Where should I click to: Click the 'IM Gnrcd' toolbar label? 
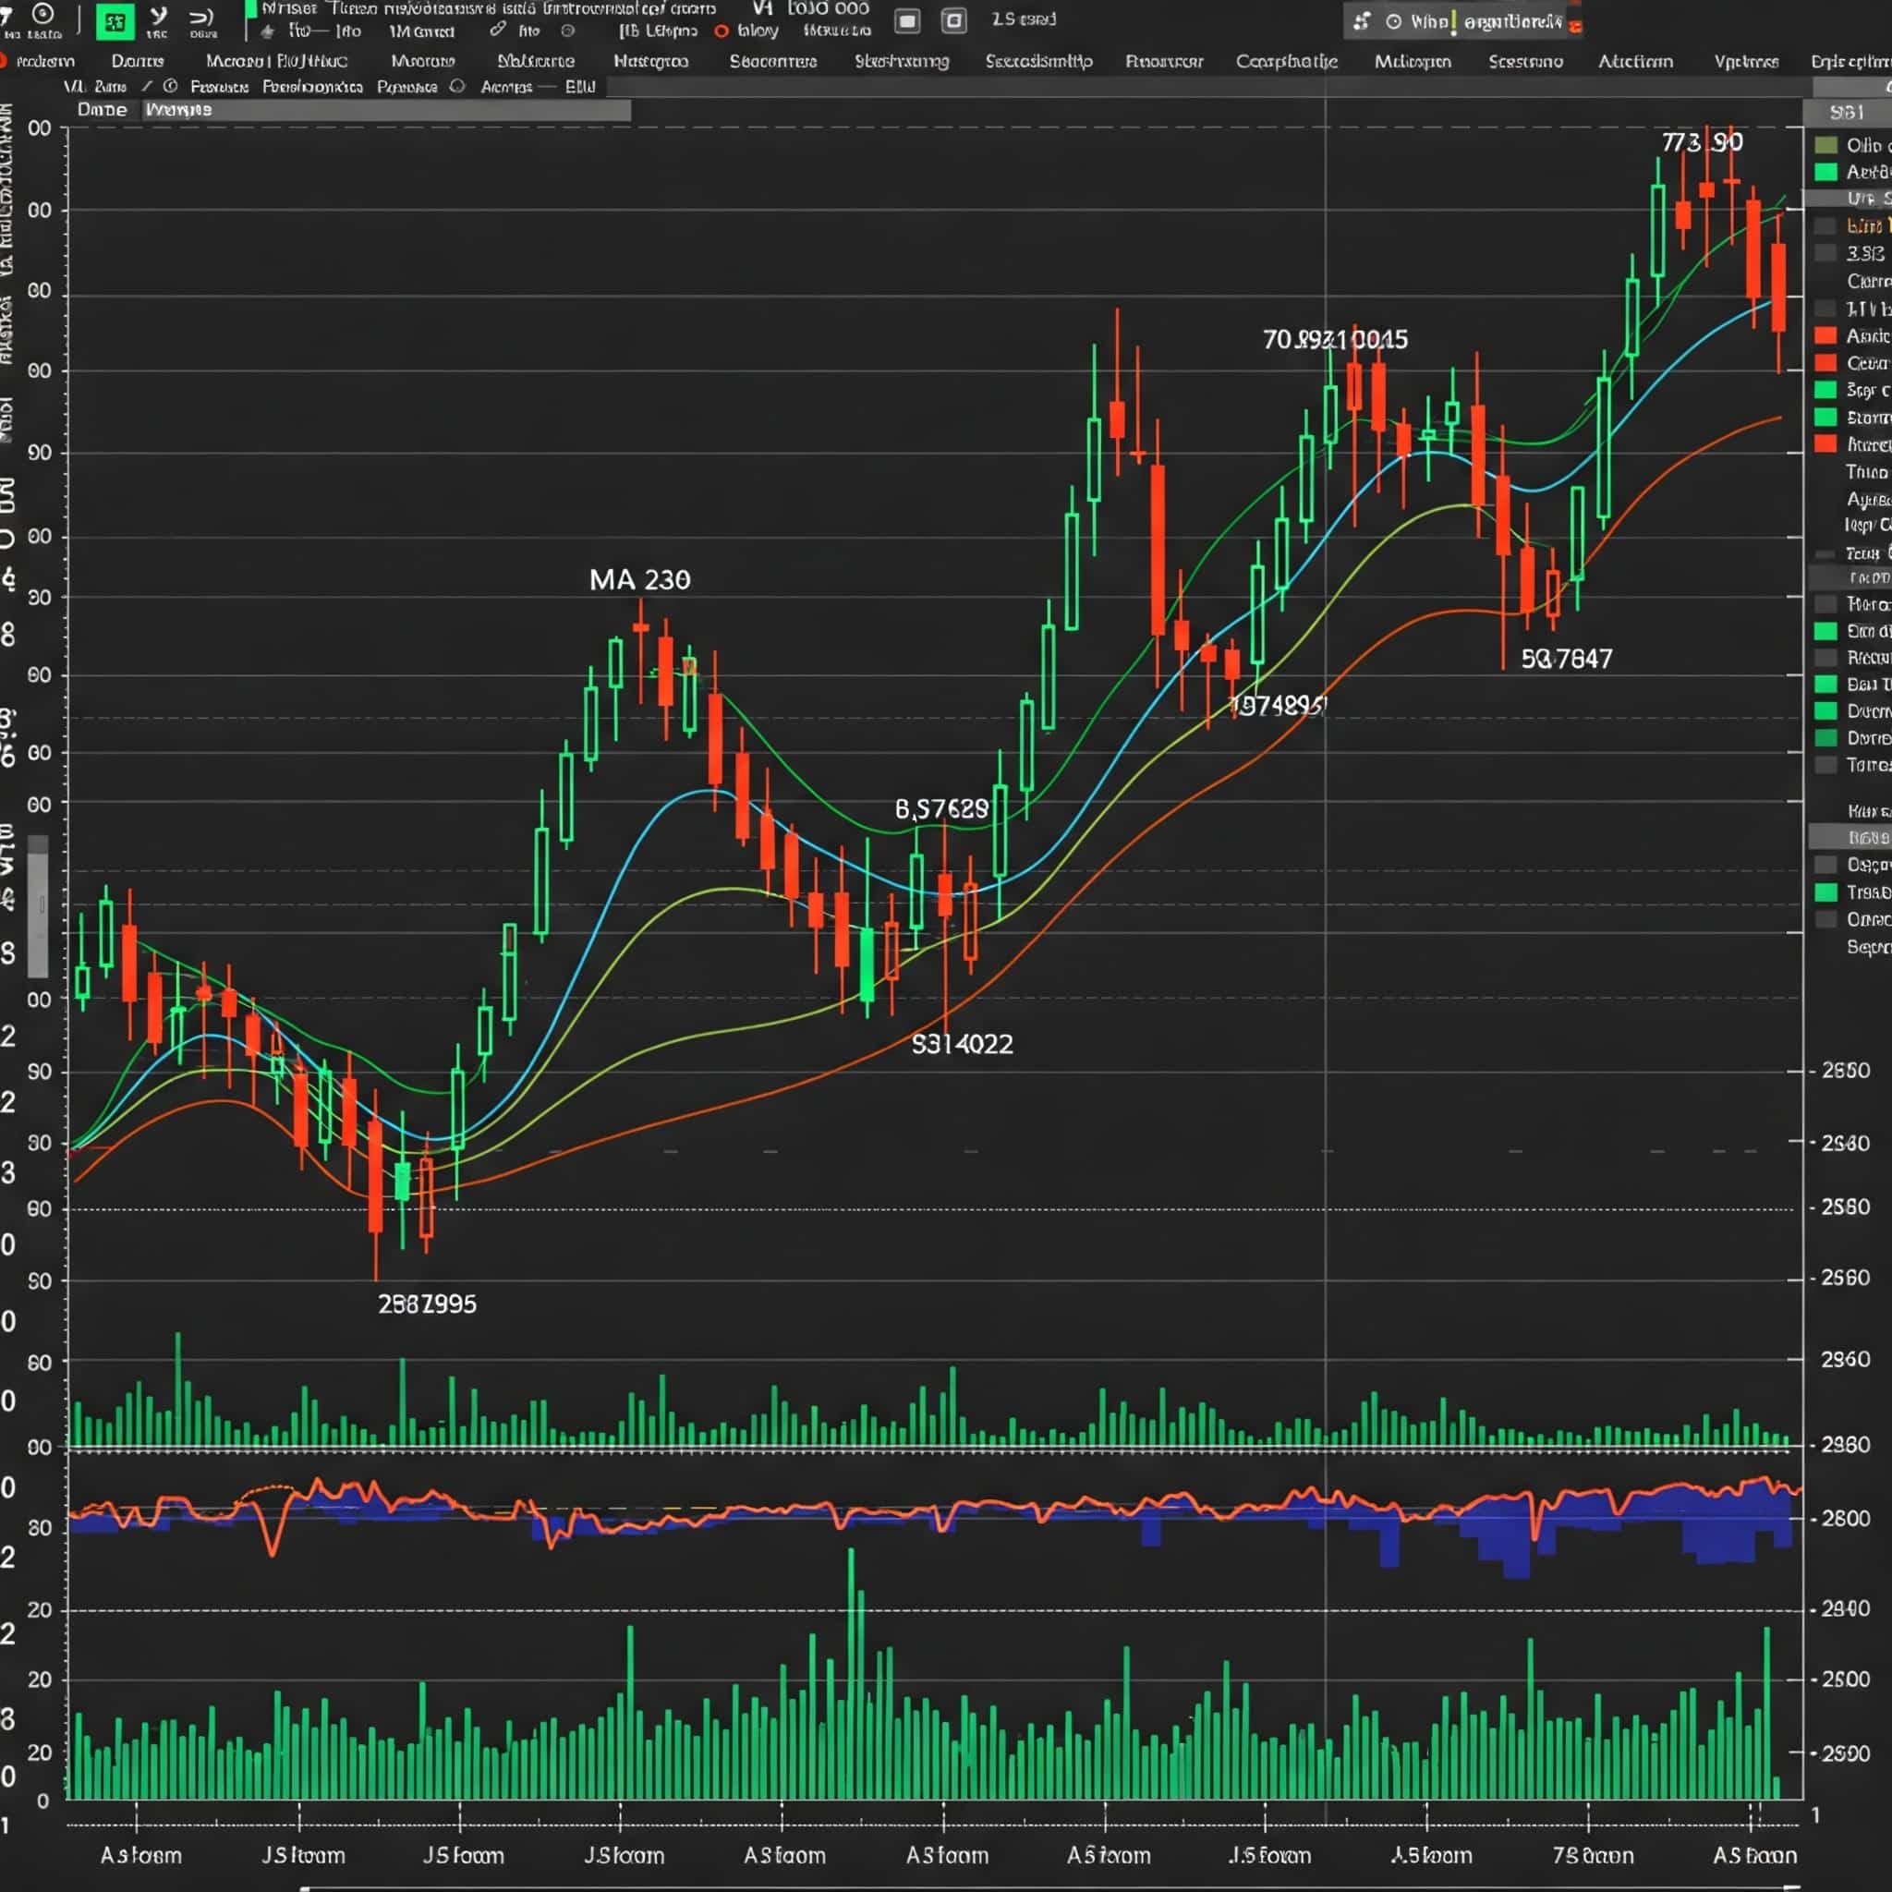421,31
